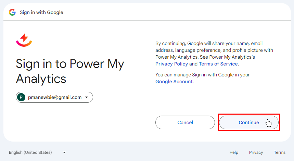The height and width of the screenshot is (161, 294).
Task: Click the "Sign in to Power My Analytics" heading
Action: pyautogui.click(x=70, y=71)
